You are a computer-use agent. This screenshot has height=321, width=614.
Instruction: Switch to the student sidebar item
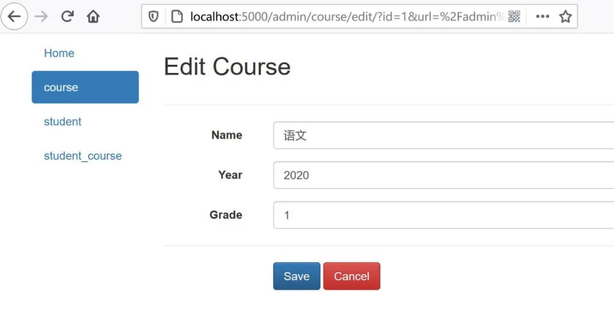[x=63, y=121]
